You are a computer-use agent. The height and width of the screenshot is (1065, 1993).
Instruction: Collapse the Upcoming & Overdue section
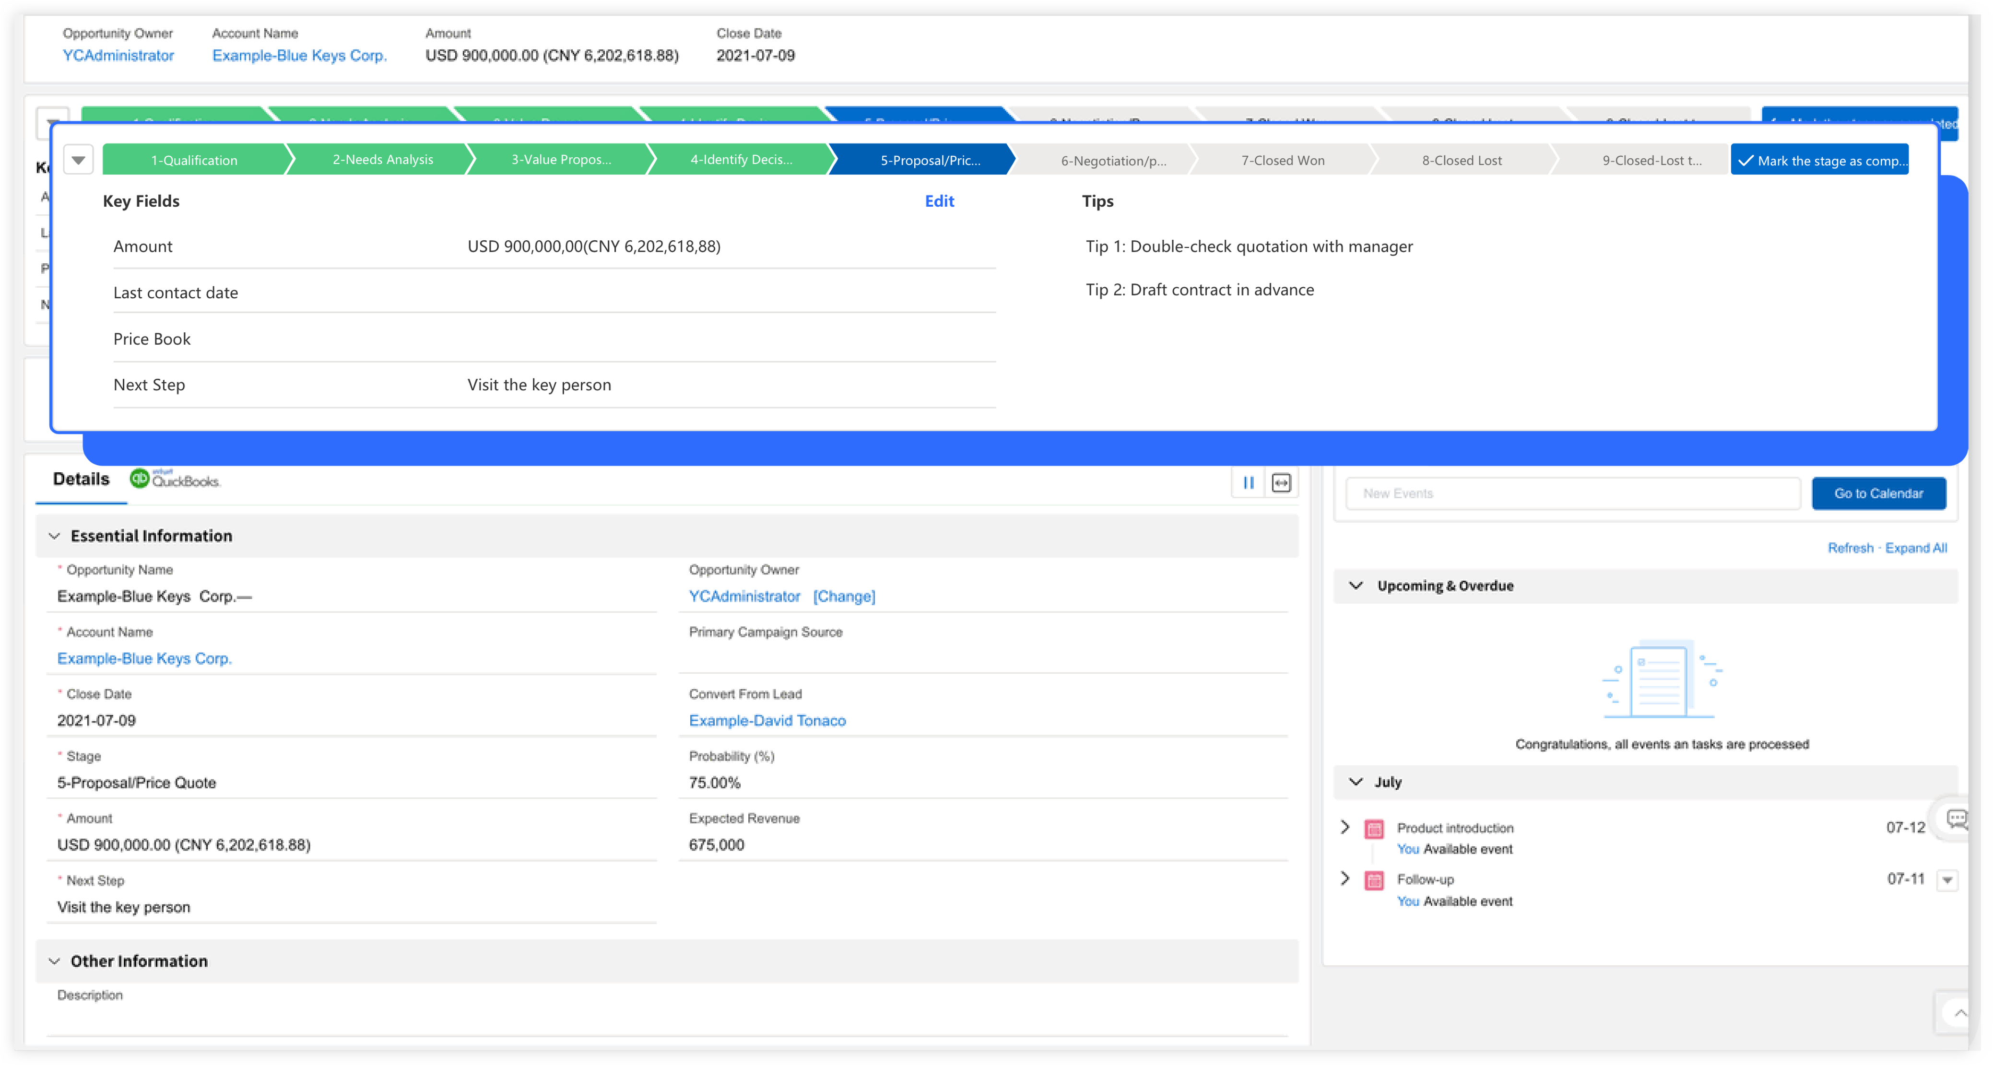click(1356, 585)
